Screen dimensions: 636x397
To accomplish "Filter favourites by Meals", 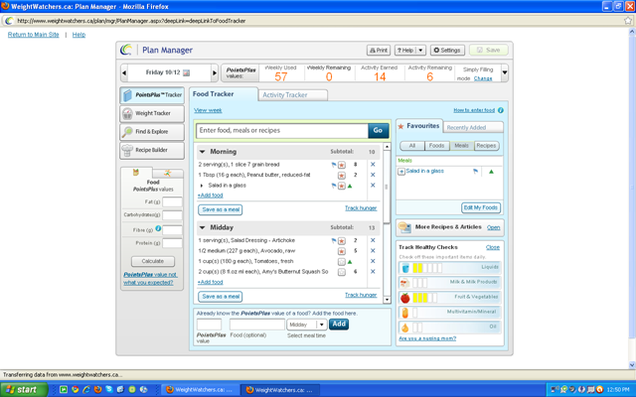I will coord(461,146).
